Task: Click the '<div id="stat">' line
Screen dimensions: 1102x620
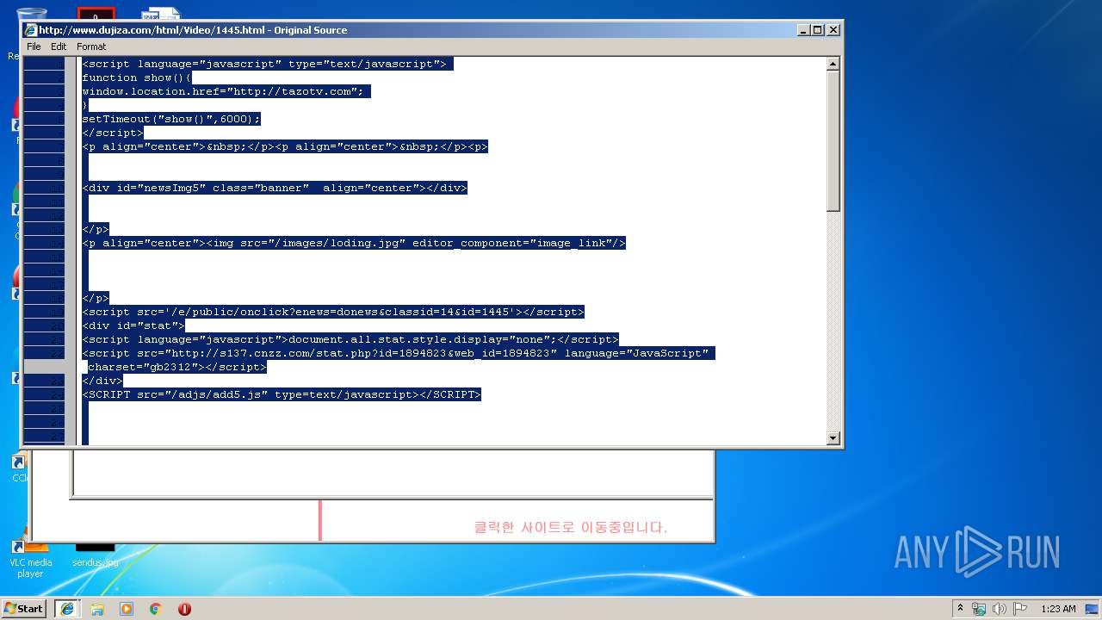Action: [133, 325]
